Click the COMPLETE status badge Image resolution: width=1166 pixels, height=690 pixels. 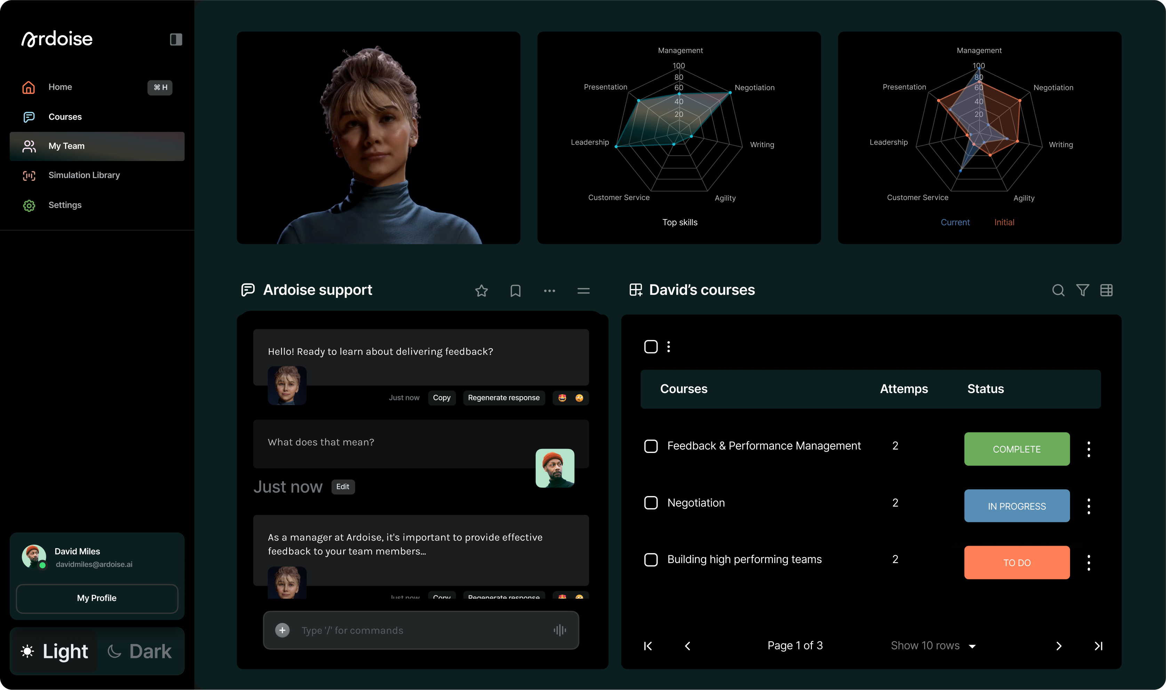tap(1017, 449)
